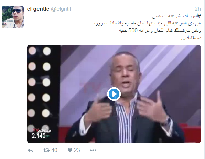View the retweet count of 40
205x159 pixels.
pos(54,150)
